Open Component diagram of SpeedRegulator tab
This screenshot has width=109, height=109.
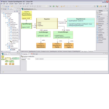pyautogui.click(x=72, y=52)
